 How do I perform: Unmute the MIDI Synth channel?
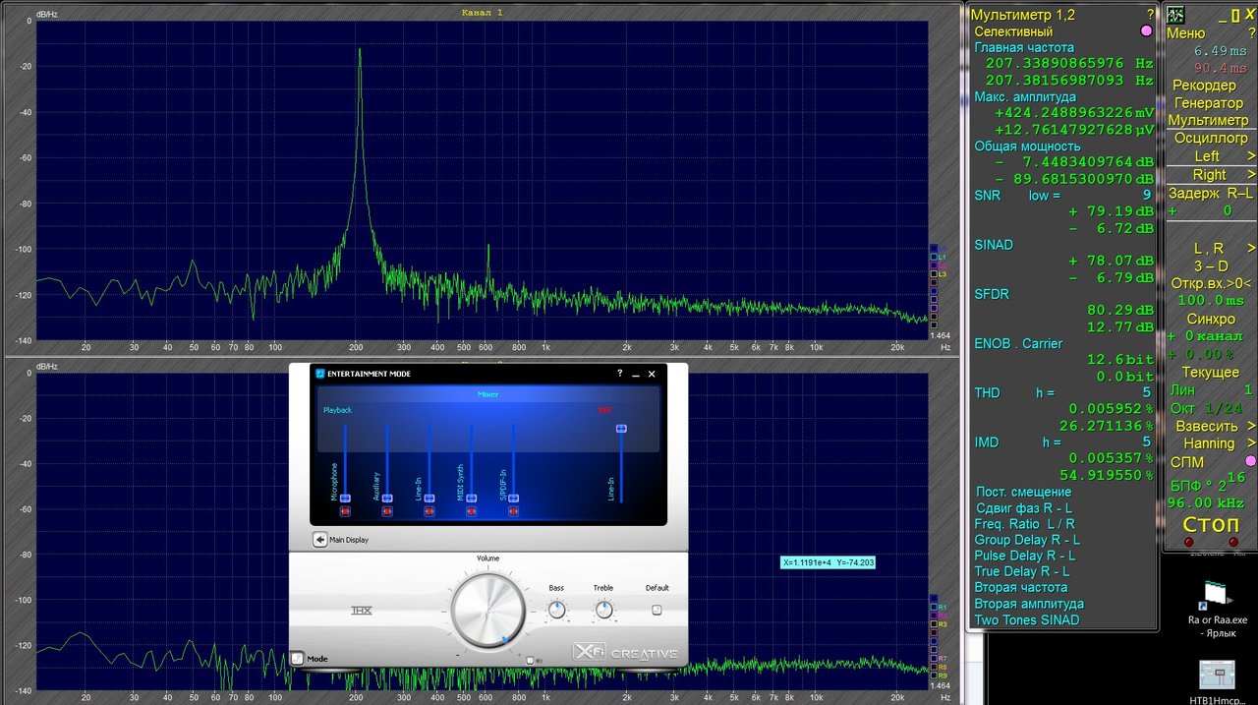(472, 511)
